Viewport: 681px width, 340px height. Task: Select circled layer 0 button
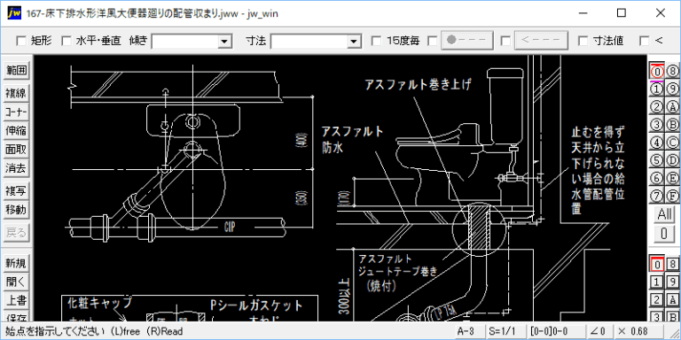tap(657, 70)
